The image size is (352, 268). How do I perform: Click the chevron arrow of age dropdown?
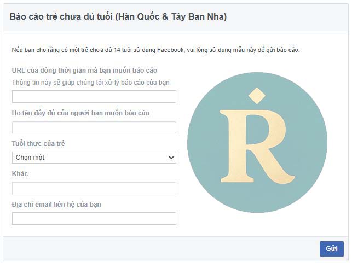171,158
